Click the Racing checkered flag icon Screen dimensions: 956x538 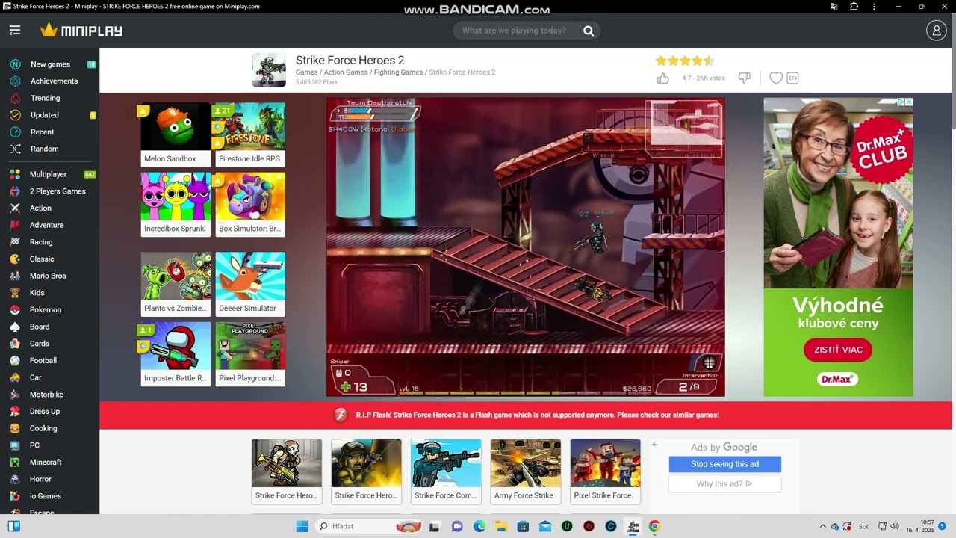pos(15,242)
